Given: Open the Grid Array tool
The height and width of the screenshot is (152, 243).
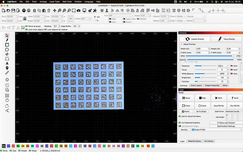Looking at the screenshot, I should pyautogui.click(x=7, y=96).
